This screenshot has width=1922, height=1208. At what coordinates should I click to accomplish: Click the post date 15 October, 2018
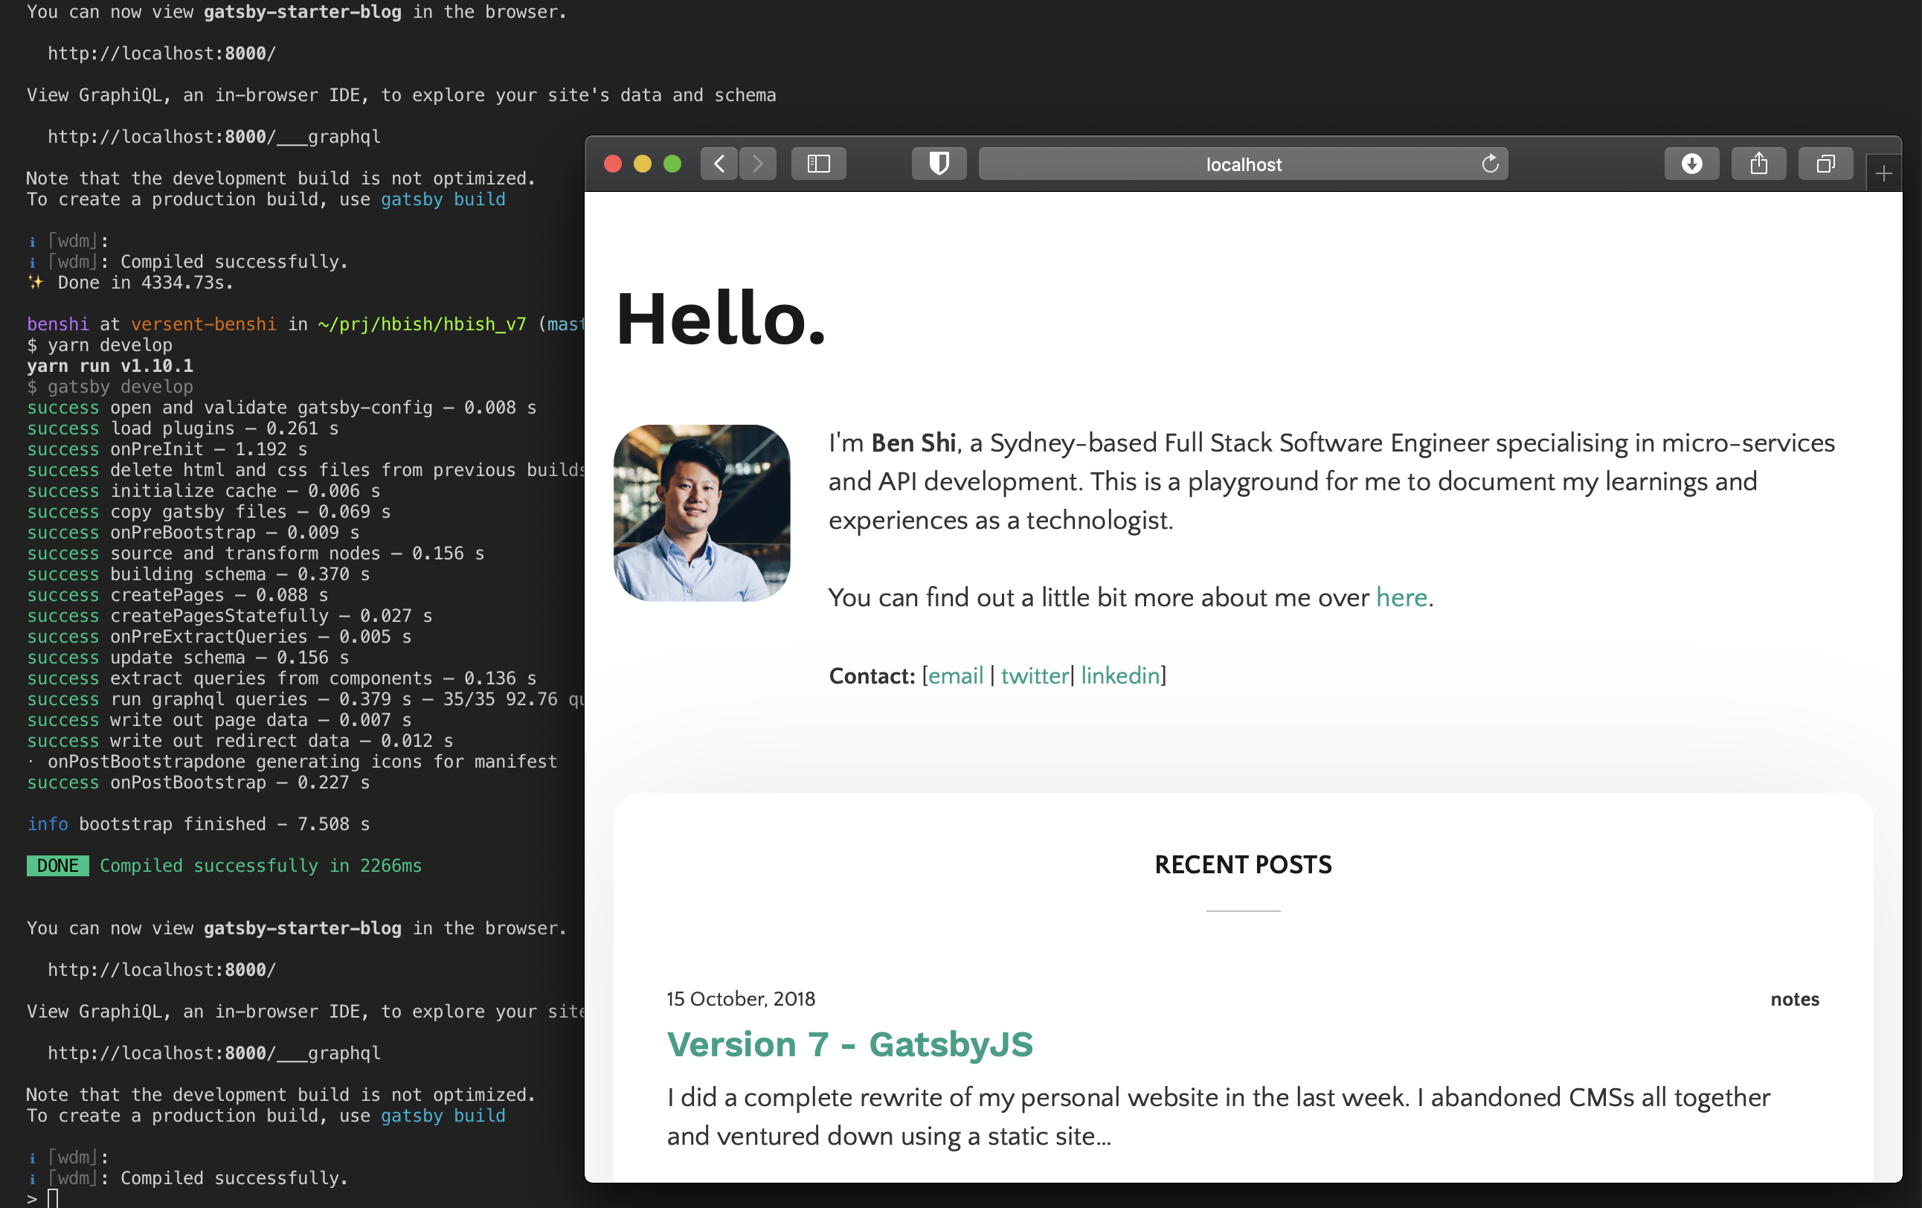pos(741,999)
